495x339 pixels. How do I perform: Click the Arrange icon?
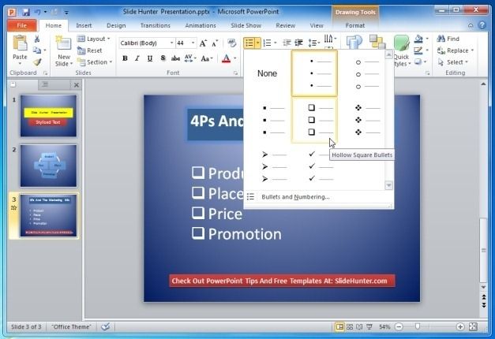coord(377,43)
